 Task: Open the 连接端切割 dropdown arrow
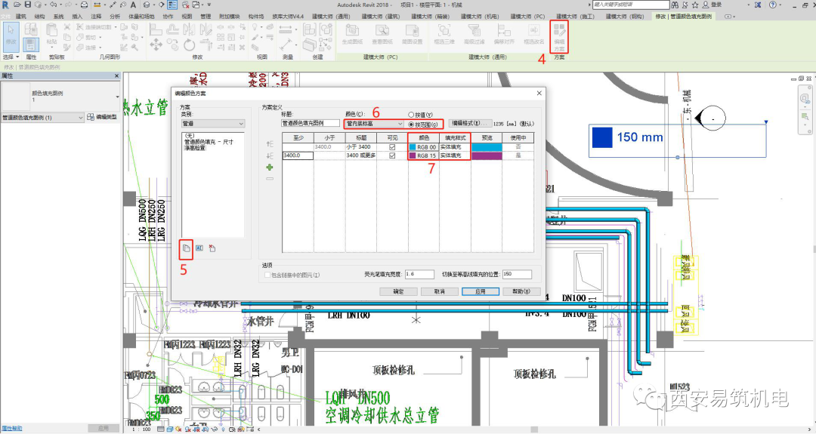[x=115, y=27]
